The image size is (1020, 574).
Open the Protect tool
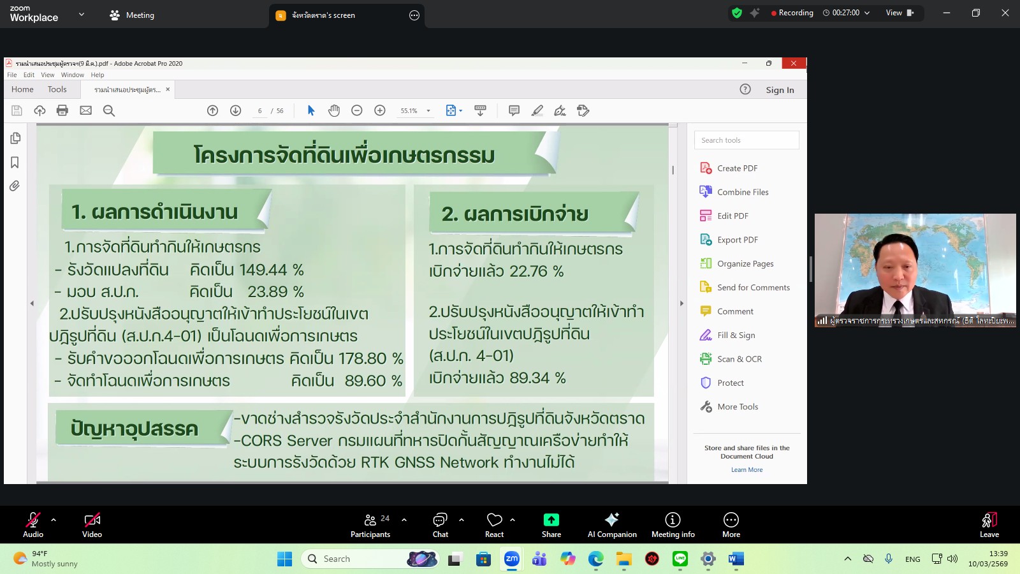pyautogui.click(x=731, y=383)
